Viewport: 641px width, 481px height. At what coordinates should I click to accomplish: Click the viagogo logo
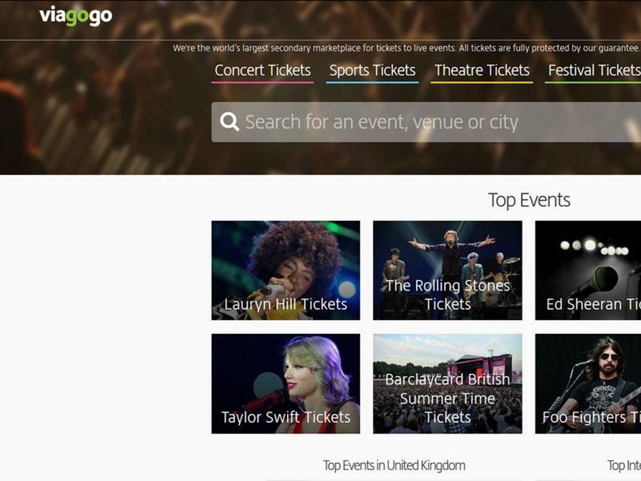(74, 16)
